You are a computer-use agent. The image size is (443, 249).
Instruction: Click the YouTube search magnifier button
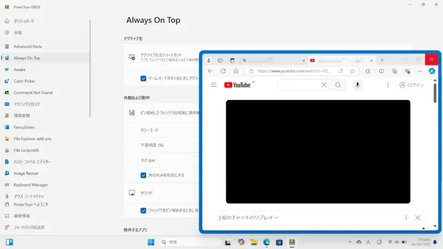click(338, 85)
